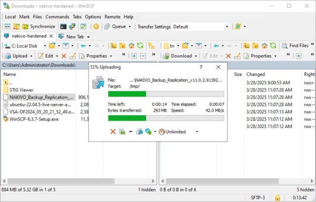Open the Files menu
This screenshot has width=316, height=202.
tap(37, 17)
